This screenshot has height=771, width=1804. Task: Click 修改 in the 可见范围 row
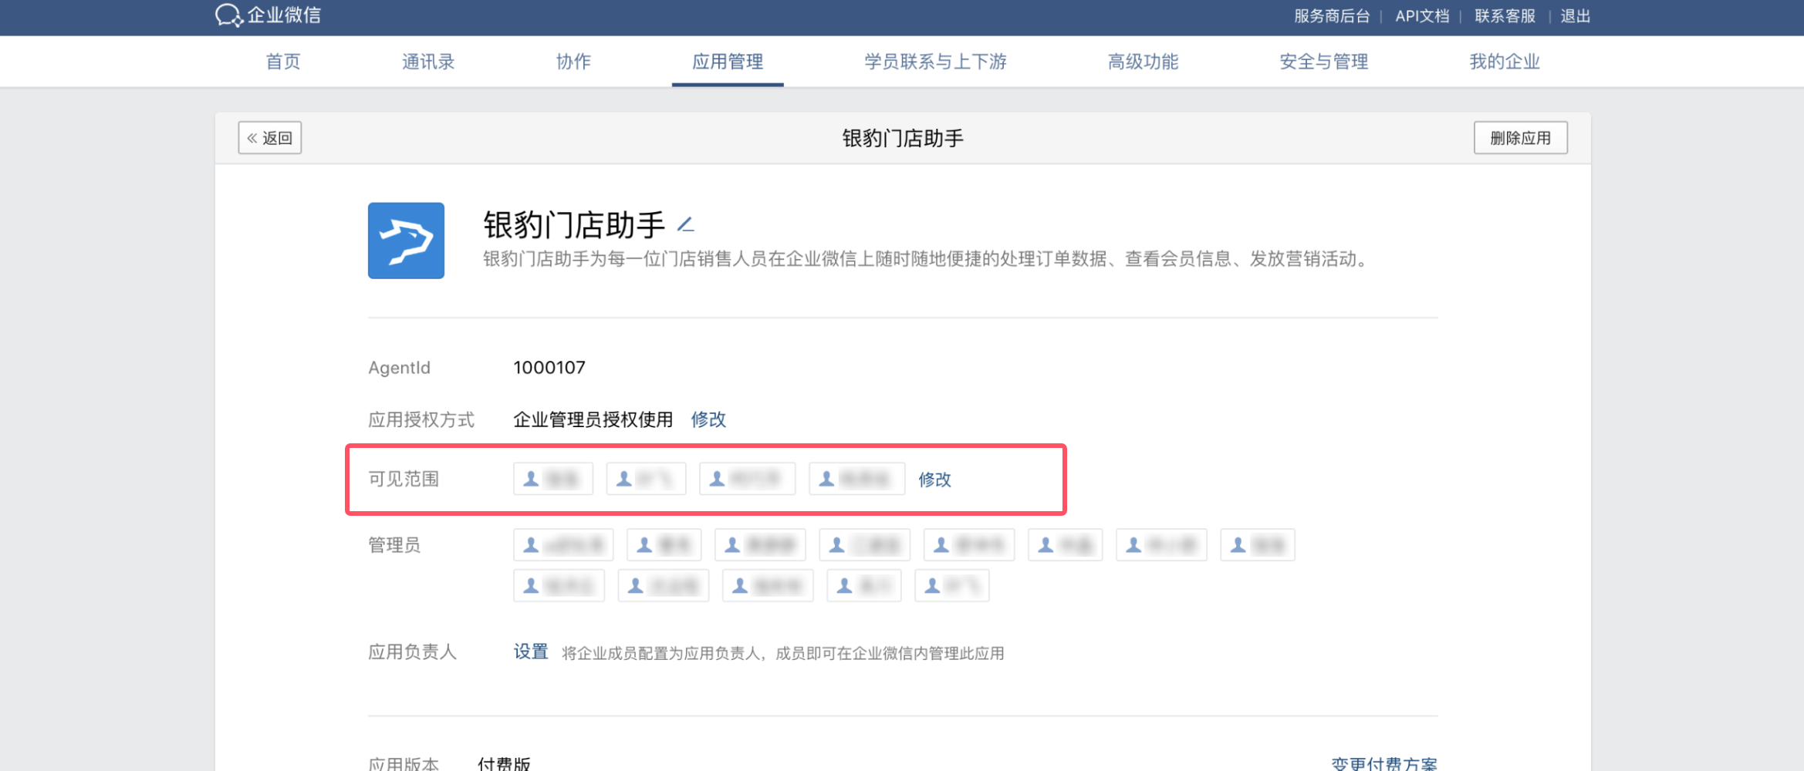click(x=934, y=480)
